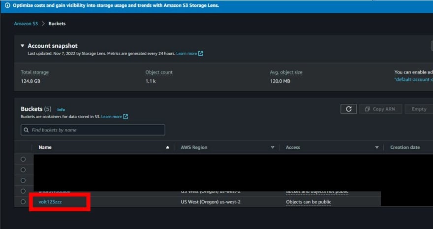Screen dimensions: 433x229
Task: Refresh the buckets list
Action: pos(348,109)
